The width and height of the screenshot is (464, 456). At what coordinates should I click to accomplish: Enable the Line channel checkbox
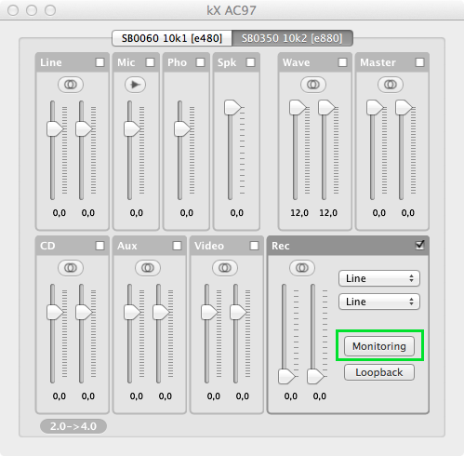(x=99, y=62)
